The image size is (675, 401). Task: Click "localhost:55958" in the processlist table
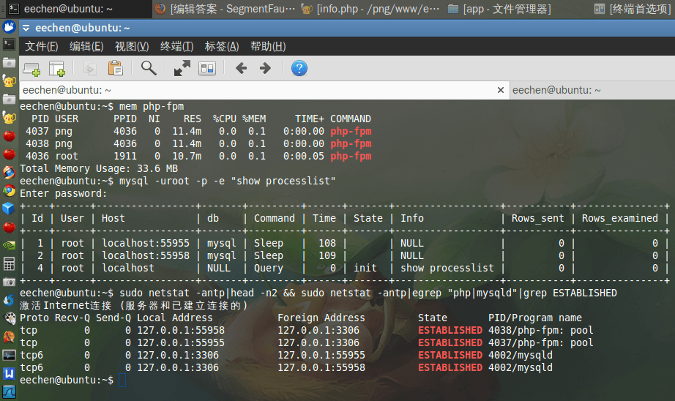[x=146, y=255]
